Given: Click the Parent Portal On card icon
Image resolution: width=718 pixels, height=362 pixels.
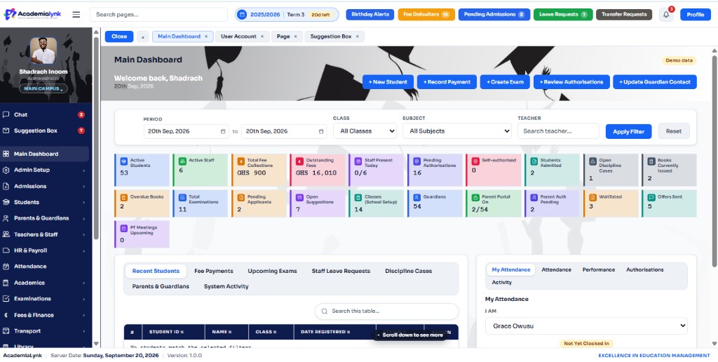Looking at the screenshot, I should click(x=475, y=198).
